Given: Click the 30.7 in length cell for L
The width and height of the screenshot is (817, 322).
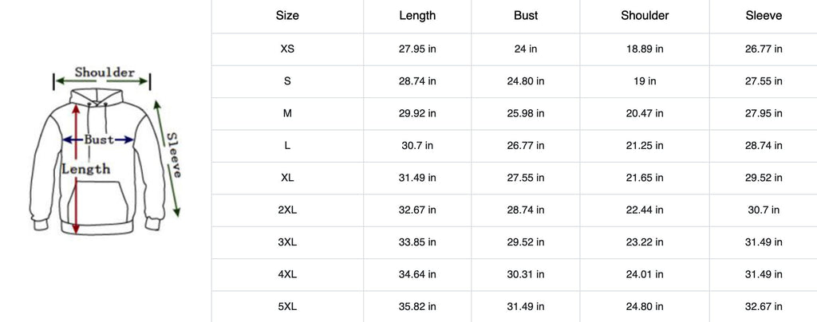Looking at the screenshot, I should point(417,146).
